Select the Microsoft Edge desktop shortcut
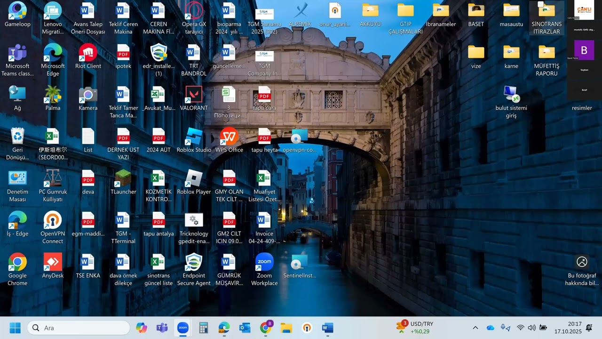This screenshot has width=602, height=339. [53, 61]
